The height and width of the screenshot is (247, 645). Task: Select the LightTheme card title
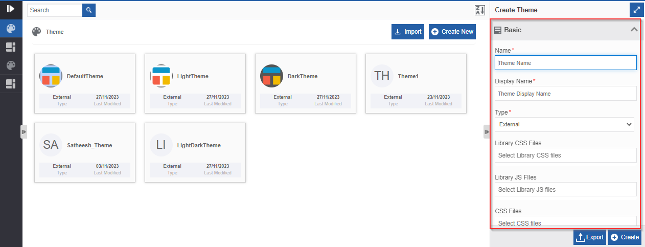(x=193, y=76)
